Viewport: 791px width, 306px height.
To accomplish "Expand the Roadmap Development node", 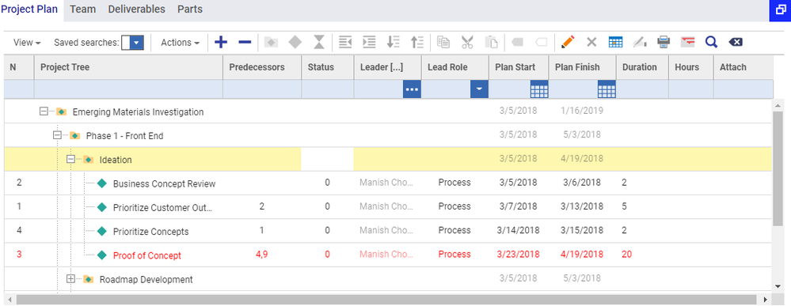I will coord(70,279).
